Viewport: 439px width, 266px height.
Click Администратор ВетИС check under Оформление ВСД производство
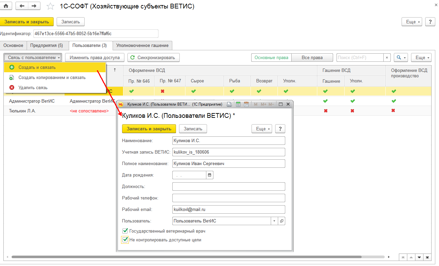coord(393,101)
